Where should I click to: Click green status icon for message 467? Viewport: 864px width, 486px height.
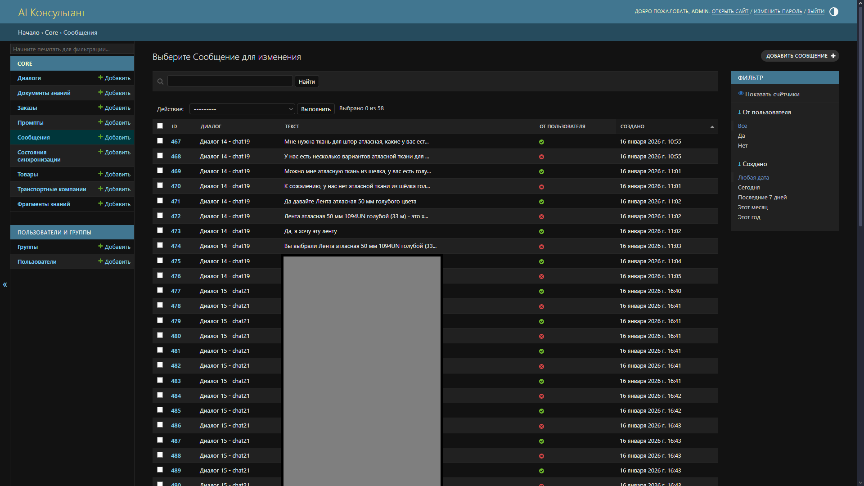[541, 142]
